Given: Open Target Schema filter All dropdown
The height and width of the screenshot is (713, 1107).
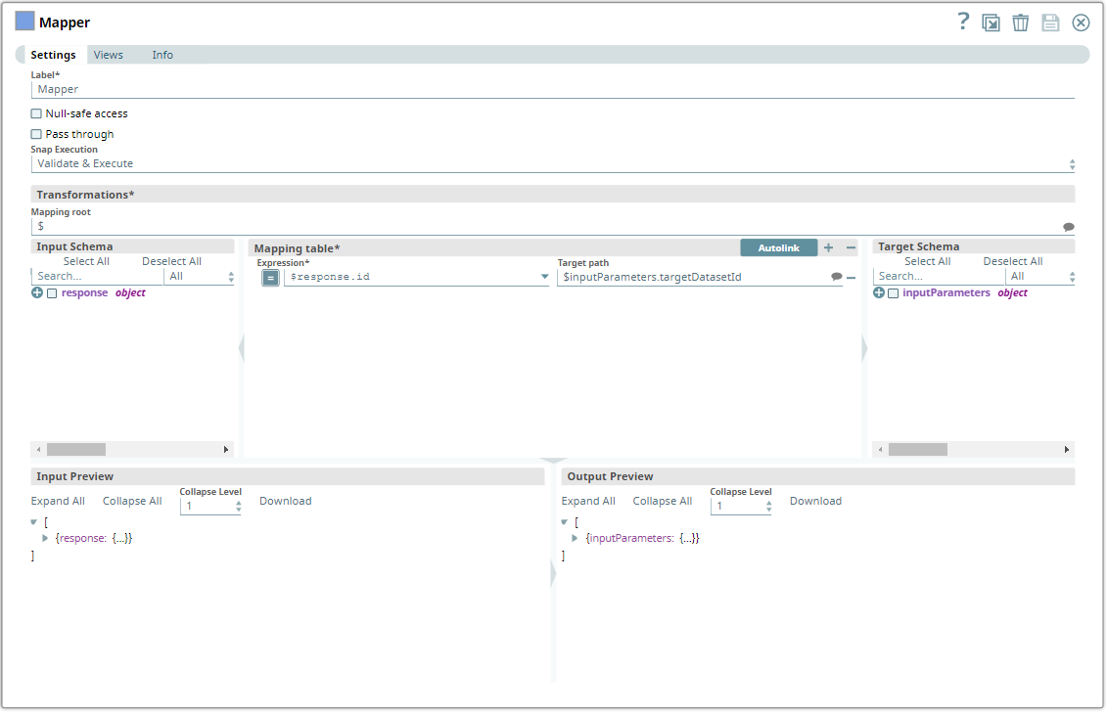Looking at the screenshot, I should point(1040,277).
